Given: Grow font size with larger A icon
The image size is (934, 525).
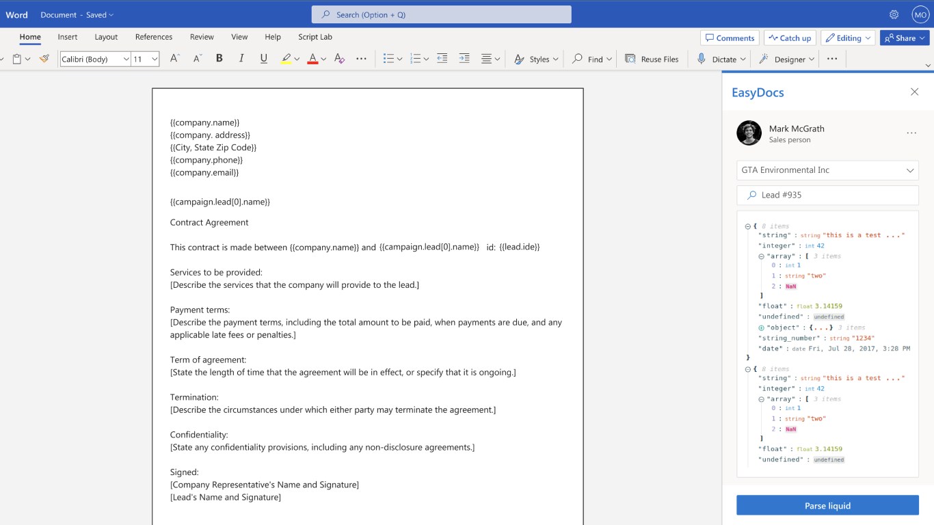Looking at the screenshot, I should pos(174,59).
